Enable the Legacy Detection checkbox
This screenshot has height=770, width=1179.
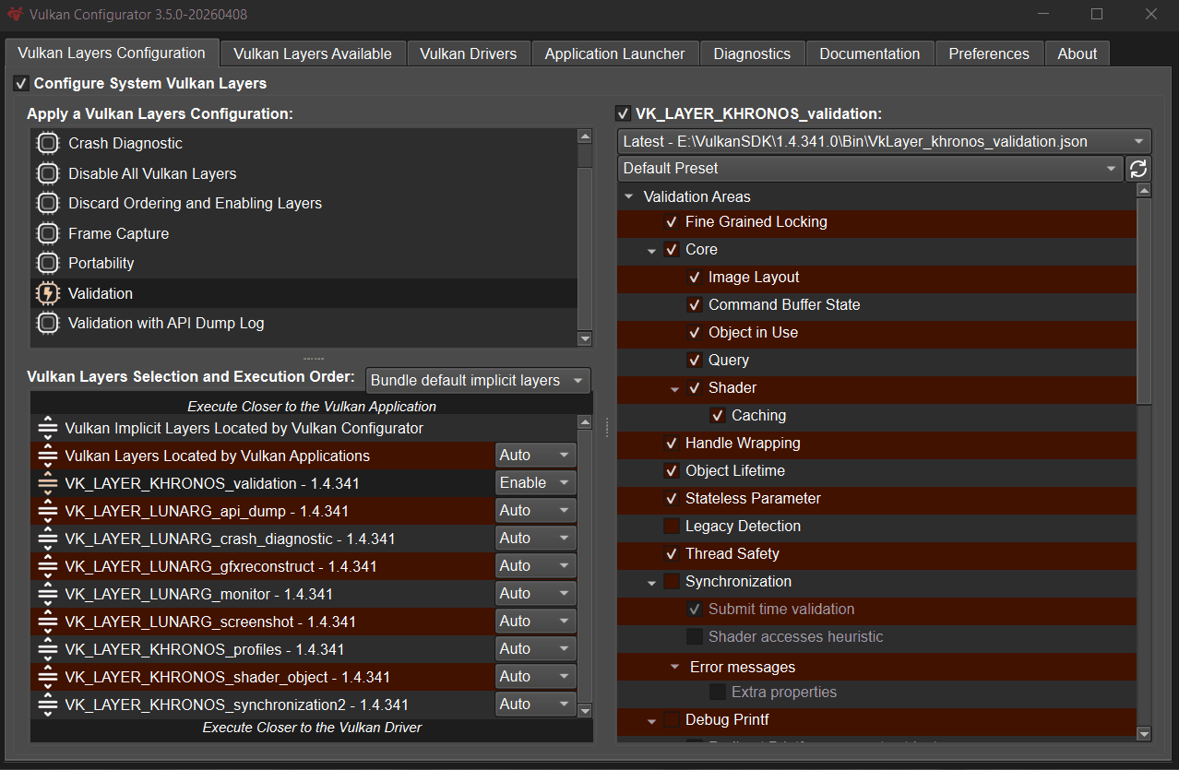tap(672, 527)
